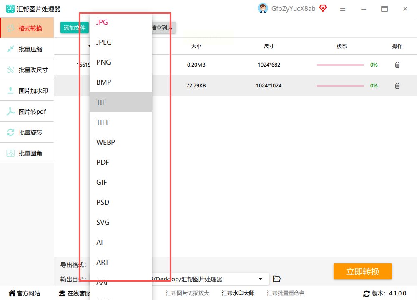This screenshot has height=300, width=417.
Task: Click the red VIP diamond badge
Action: click(x=323, y=8)
